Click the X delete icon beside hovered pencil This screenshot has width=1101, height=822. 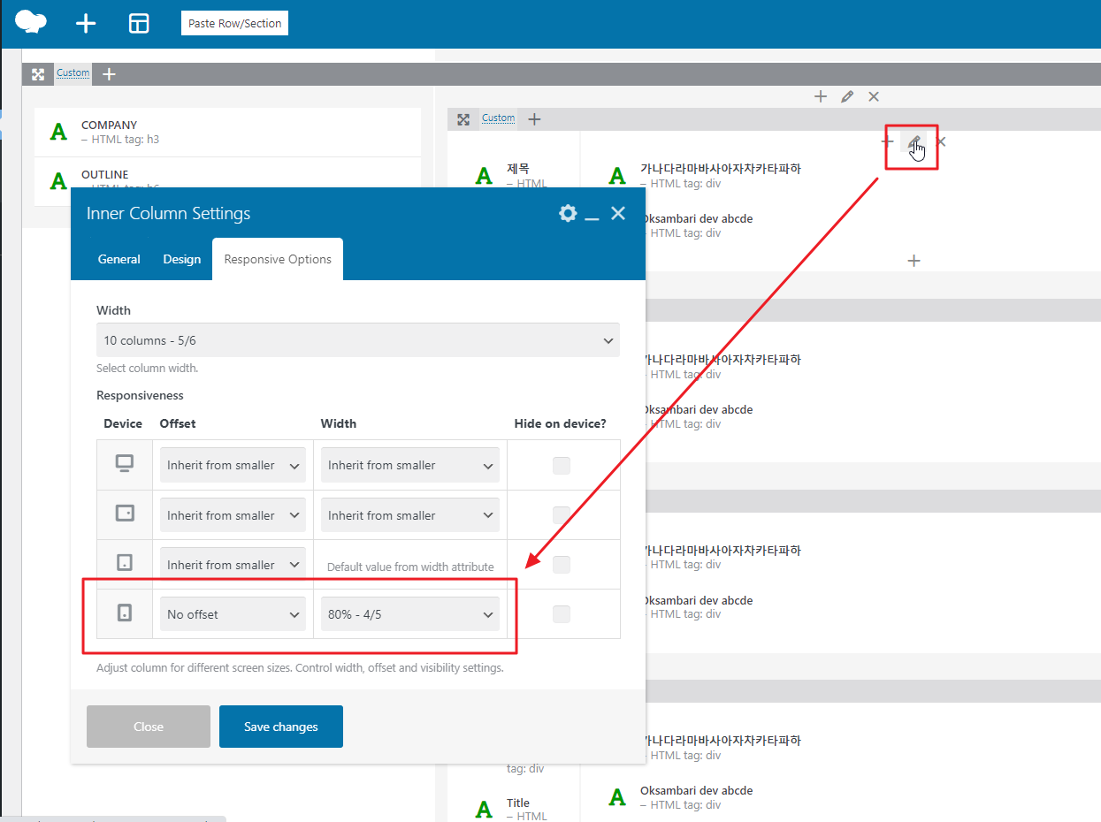(941, 141)
